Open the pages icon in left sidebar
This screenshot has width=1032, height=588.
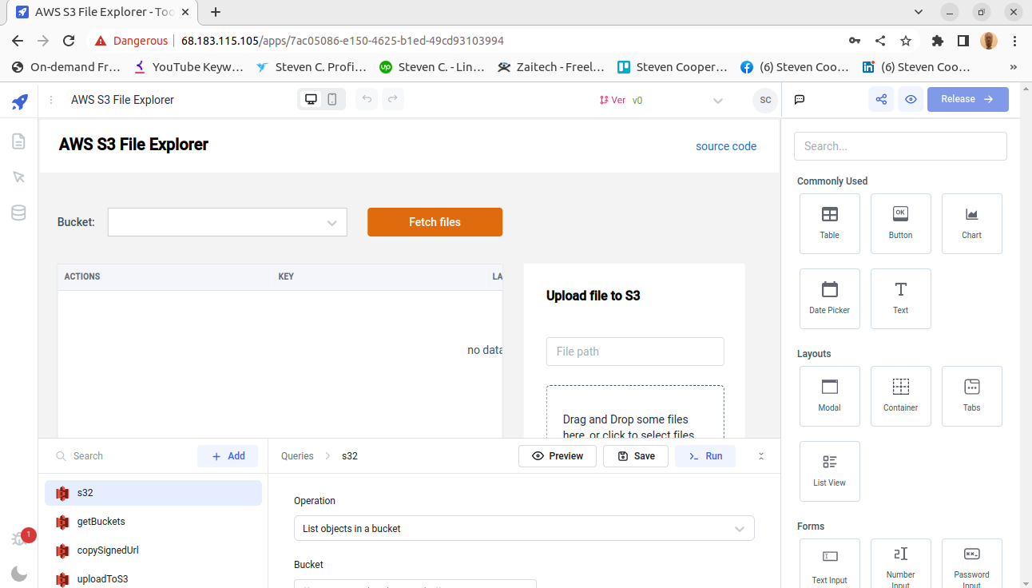click(19, 141)
